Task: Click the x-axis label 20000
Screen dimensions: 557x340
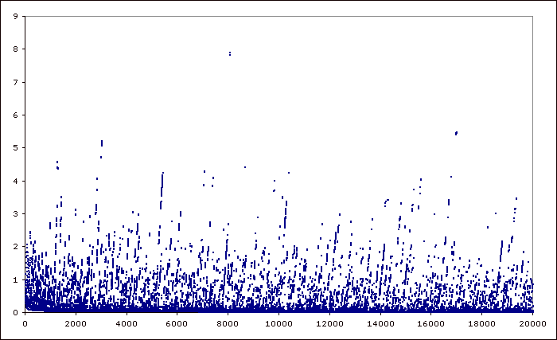Action: 532,323
